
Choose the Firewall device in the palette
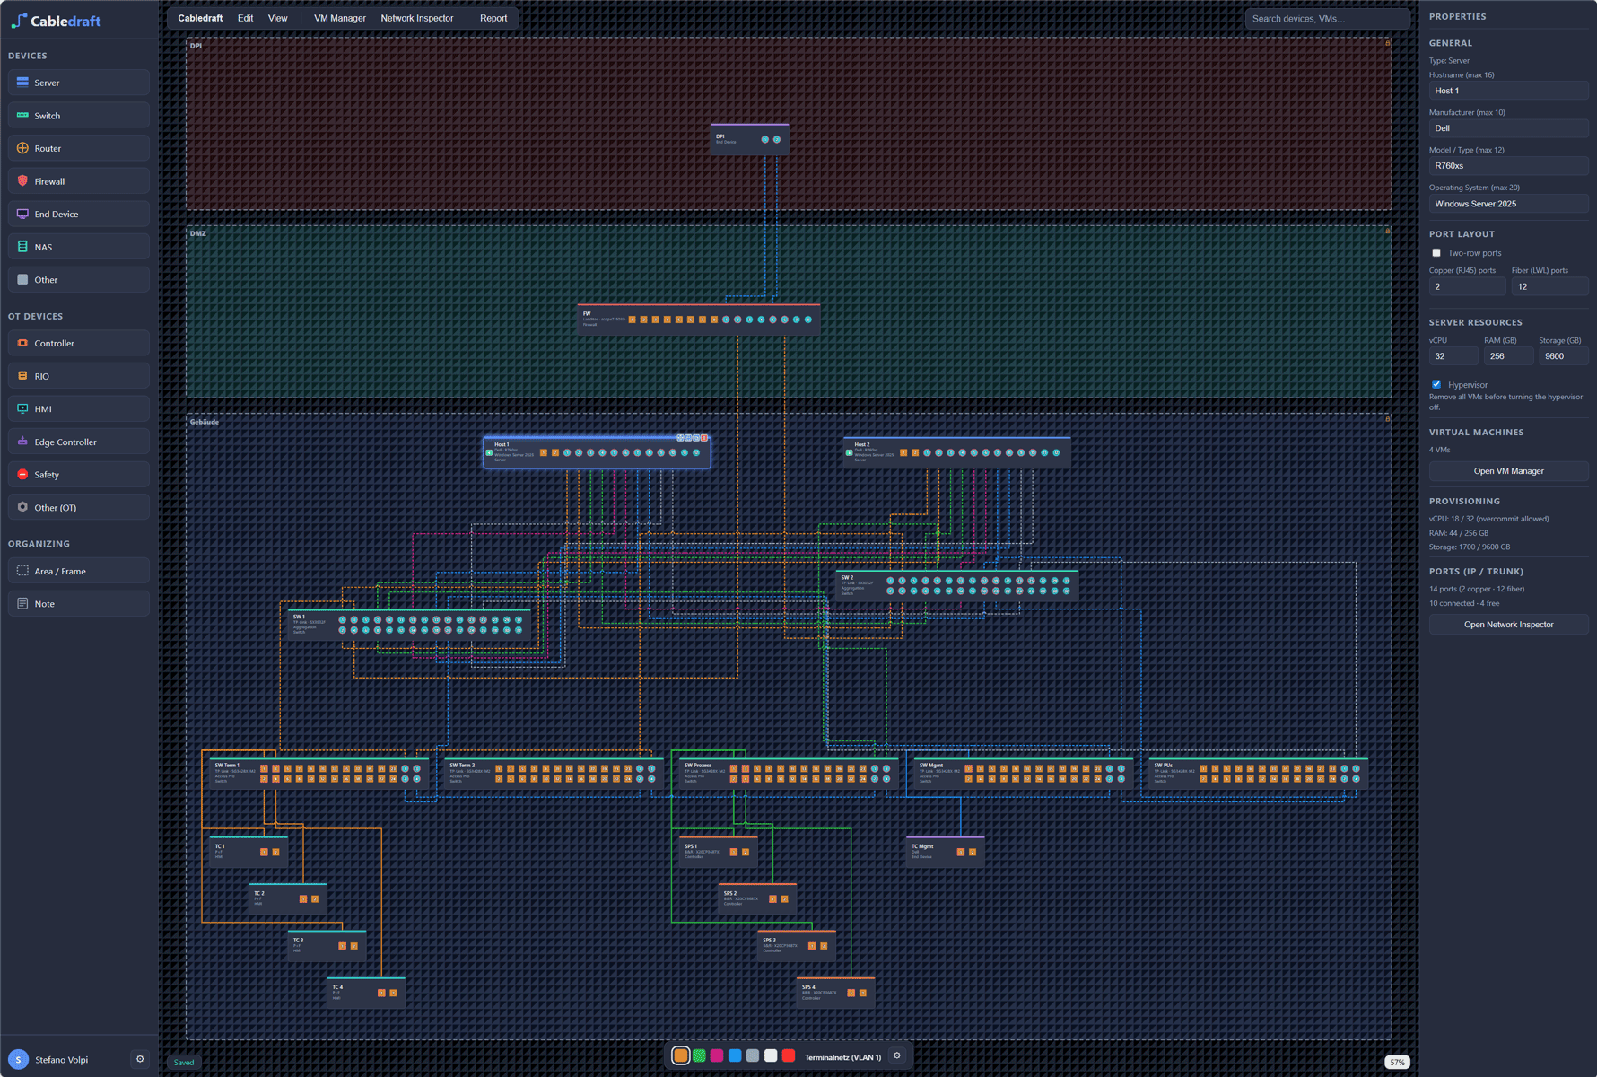point(79,181)
